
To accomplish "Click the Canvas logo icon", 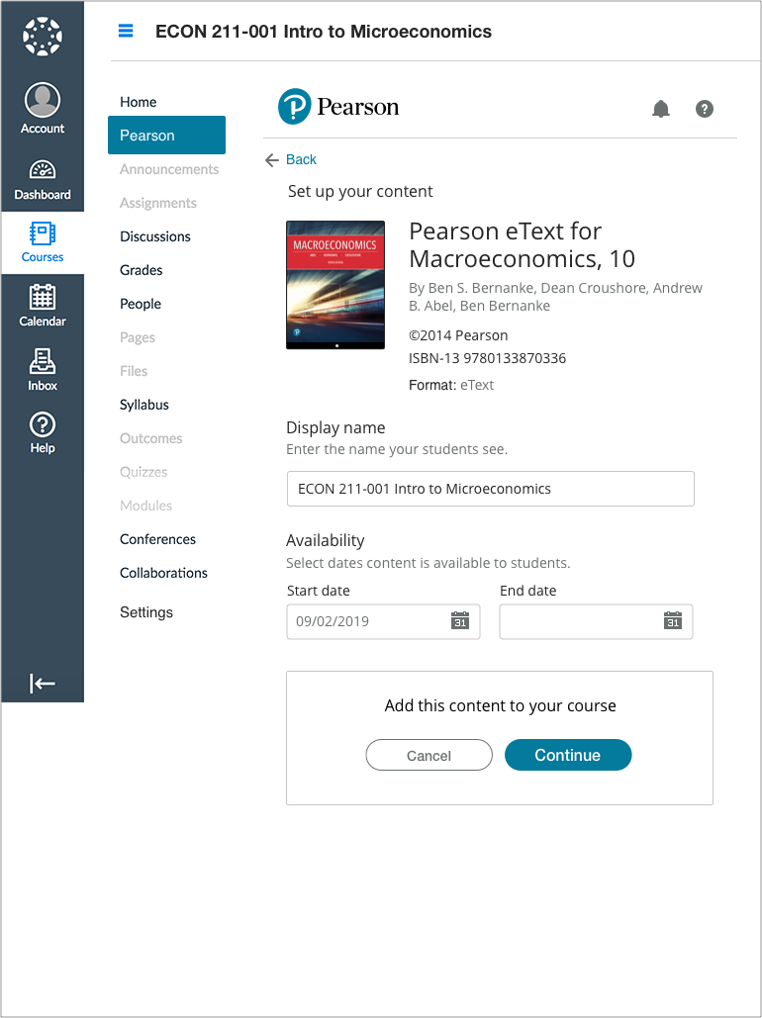I will coord(43,36).
